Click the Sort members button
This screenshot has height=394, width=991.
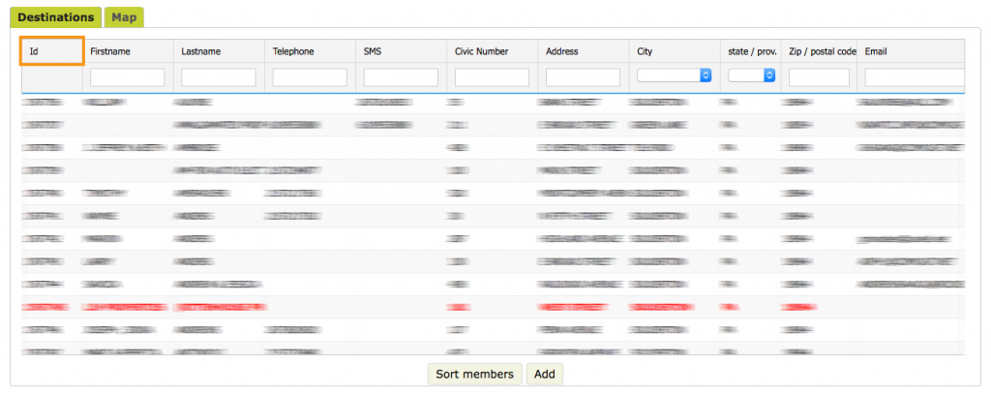(474, 374)
